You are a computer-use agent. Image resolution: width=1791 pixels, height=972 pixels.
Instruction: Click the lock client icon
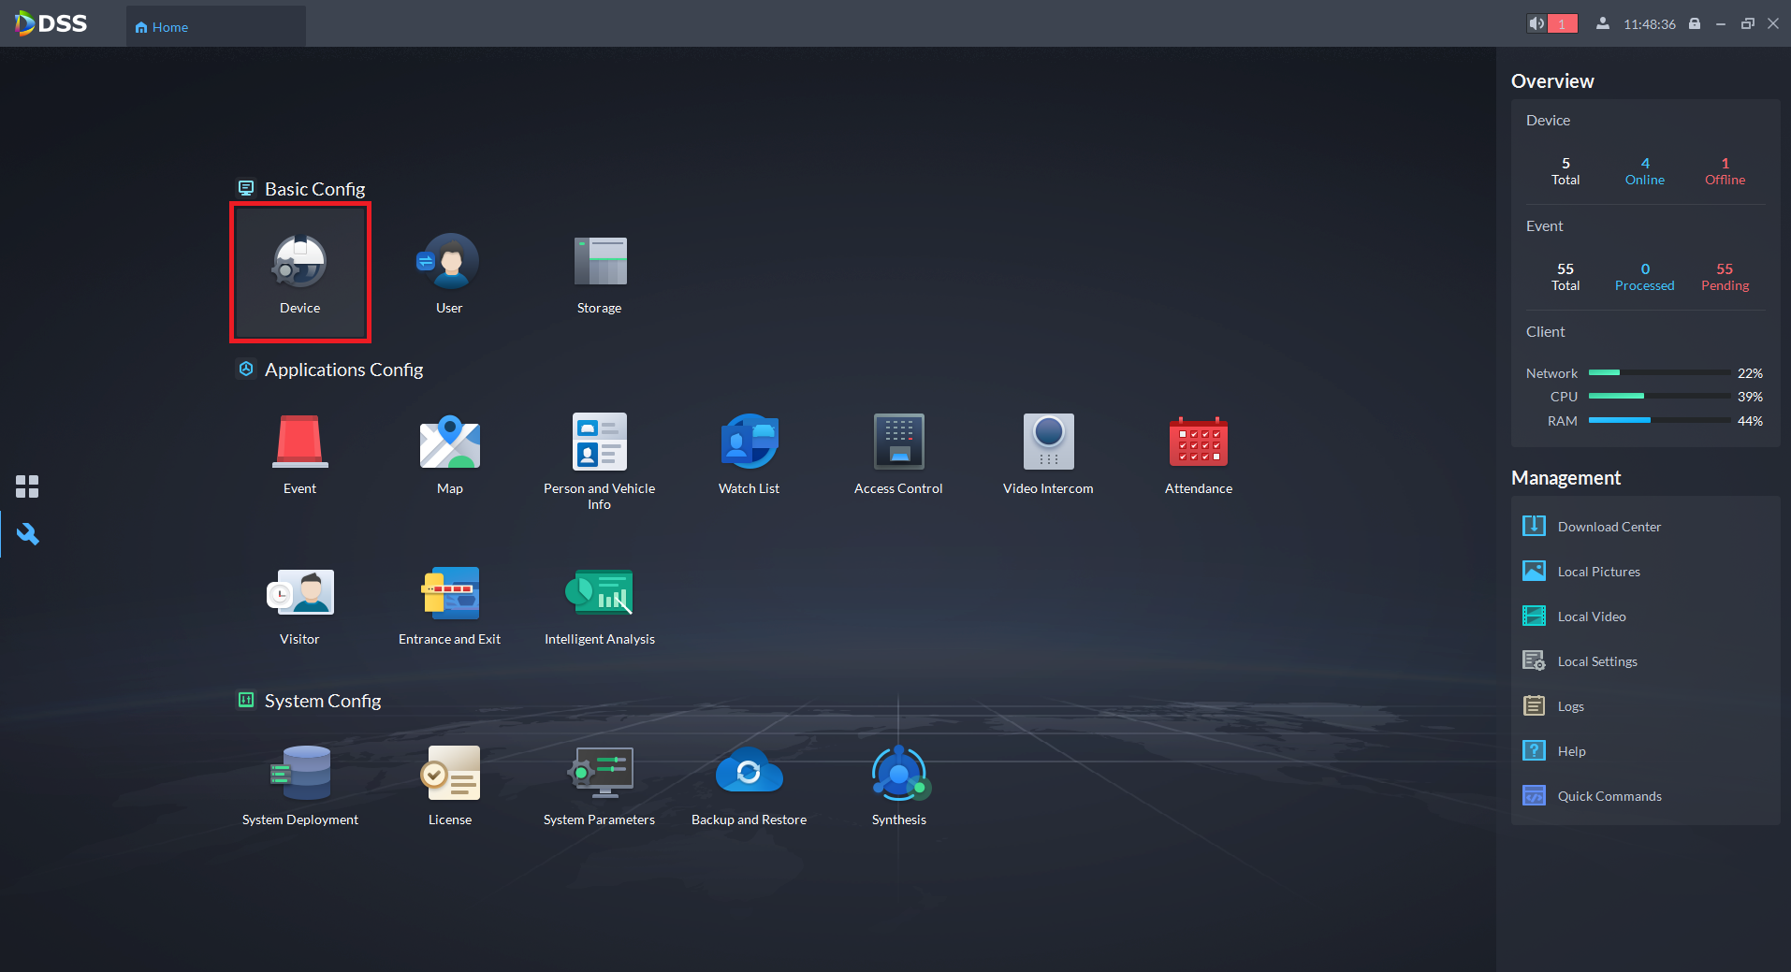pyautogui.click(x=1695, y=23)
